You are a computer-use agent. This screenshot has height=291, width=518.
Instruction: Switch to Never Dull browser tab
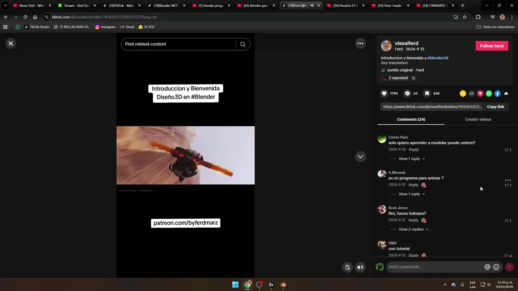tap(32, 6)
